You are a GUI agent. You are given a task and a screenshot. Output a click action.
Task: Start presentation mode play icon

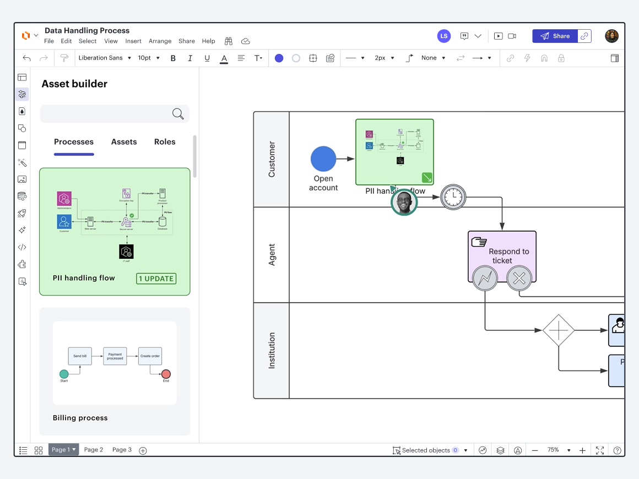click(x=498, y=36)
